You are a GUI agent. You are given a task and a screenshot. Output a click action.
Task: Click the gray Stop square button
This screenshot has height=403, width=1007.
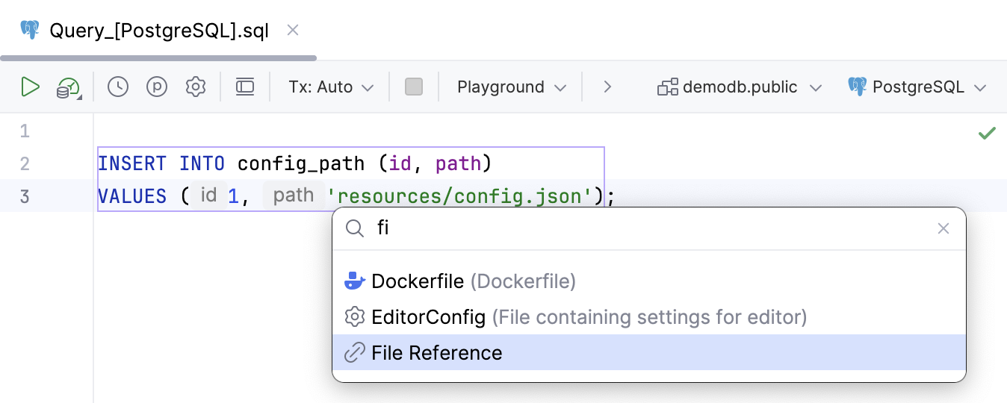[414, 87]
